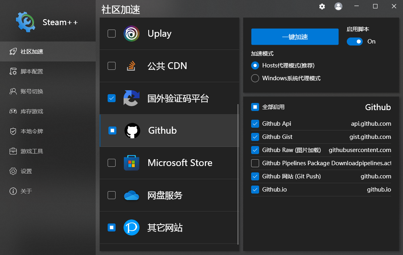Uncheck the Github Gist checkbox
The image size is (403, 255).
coord(255,137)
